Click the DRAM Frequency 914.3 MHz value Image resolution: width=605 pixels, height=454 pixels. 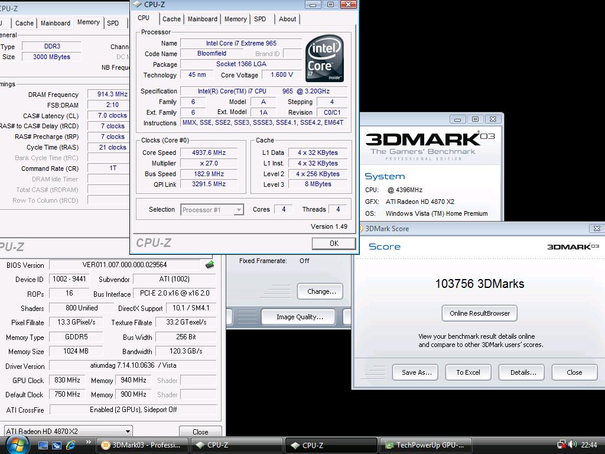click(109, 94)
